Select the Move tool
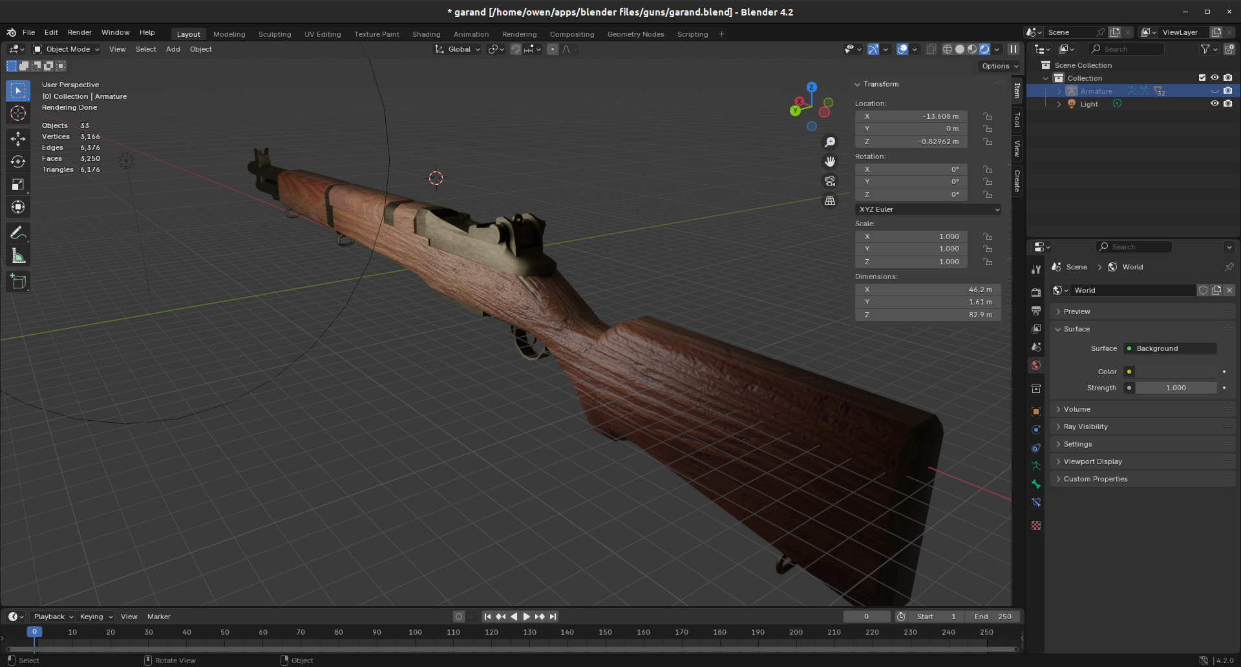This screenshot has height=667, width=1241. [x=18, y=138]
